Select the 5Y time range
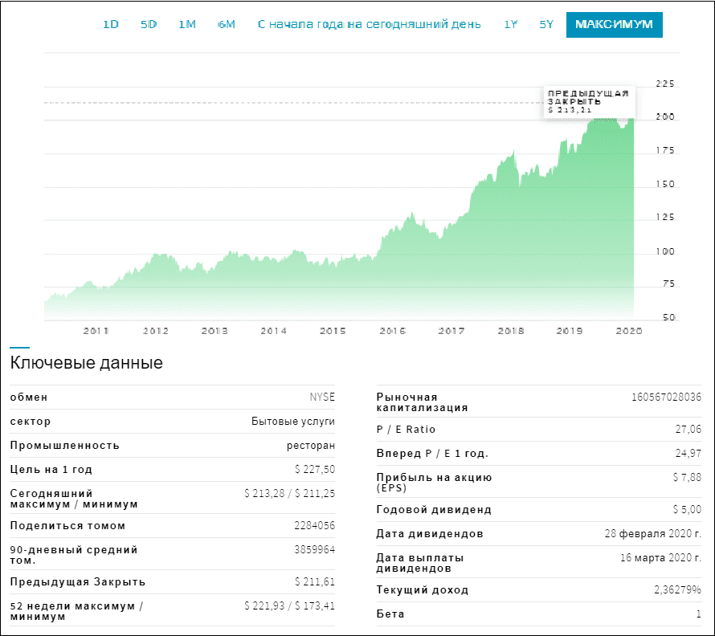 [546, 25]
